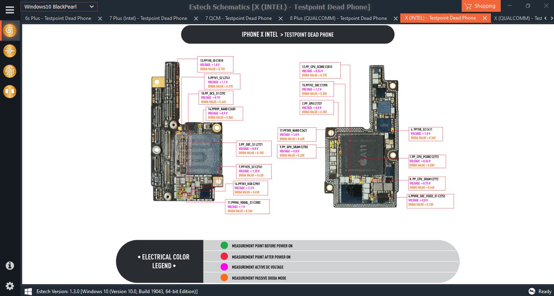Click the tab scroll left arrow
Image resolution: width=554 pixels, height=296 pixels.
[545, 18]
